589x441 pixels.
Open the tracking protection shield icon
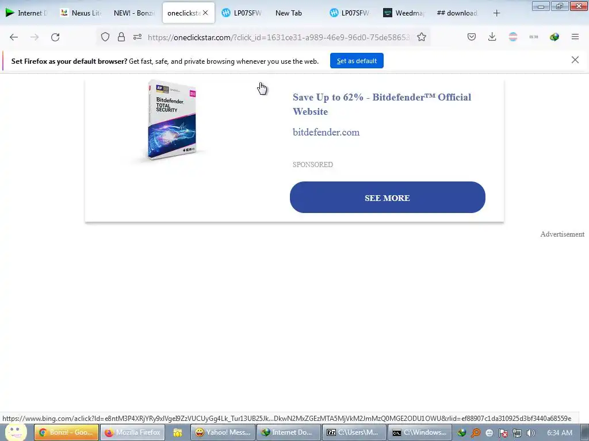[x=105, y=37]
